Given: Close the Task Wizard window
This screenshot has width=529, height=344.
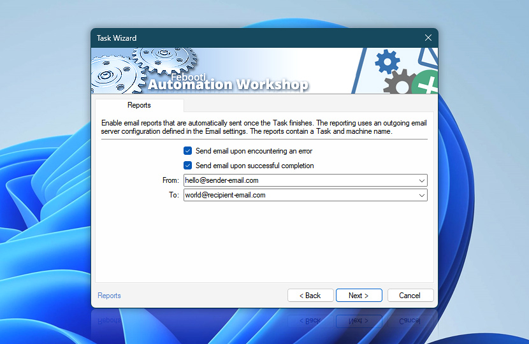Looking at the screenshot, I should tap(428, 38).
